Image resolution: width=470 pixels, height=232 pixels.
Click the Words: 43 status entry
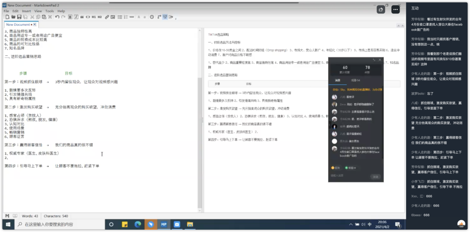(x=30, y=216)
